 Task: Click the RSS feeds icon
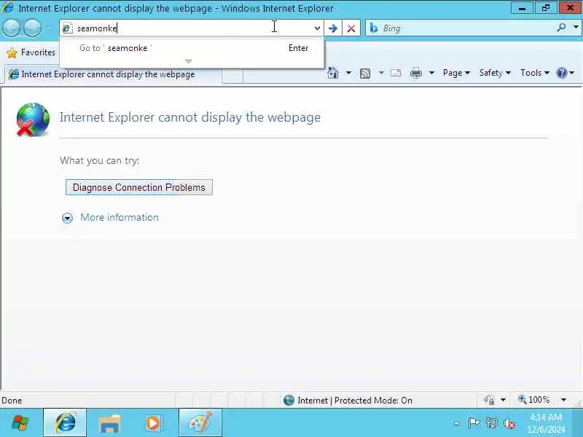pos(365,74)
